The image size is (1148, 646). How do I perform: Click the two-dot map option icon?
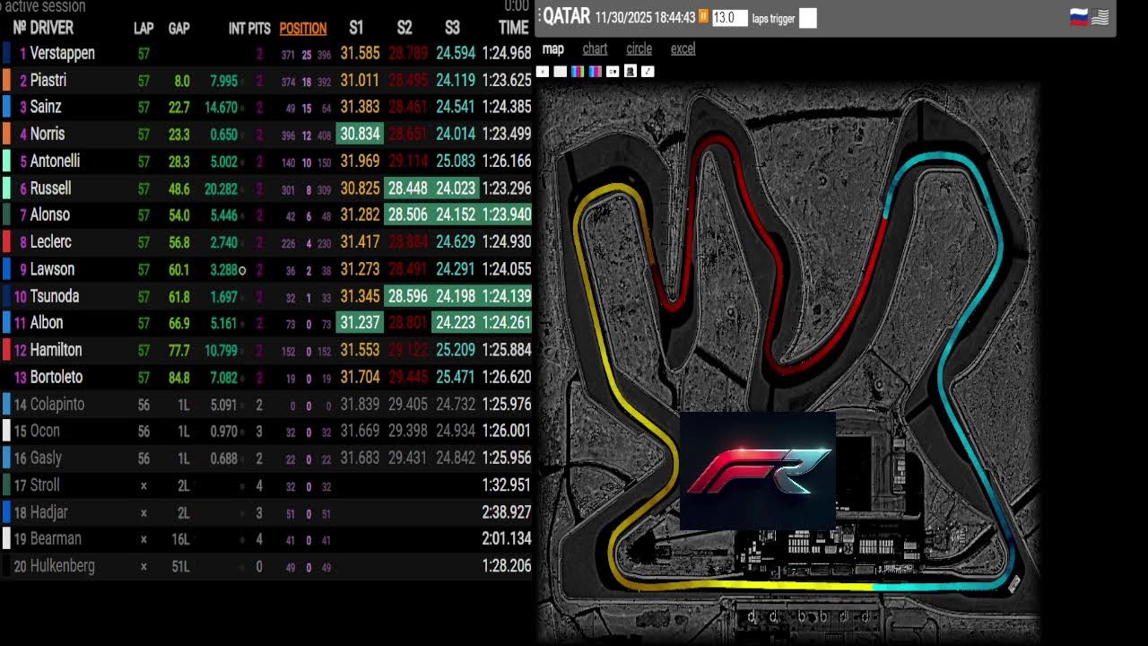coord(613,72)
